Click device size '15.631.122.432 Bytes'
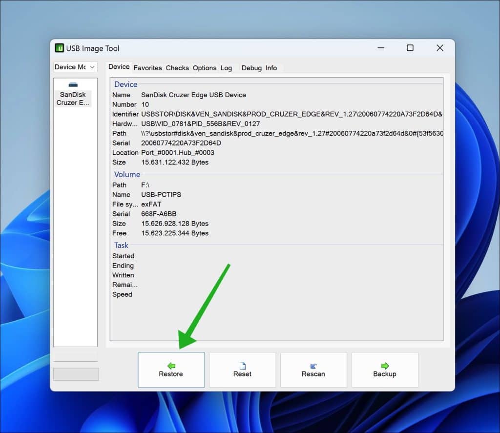Screen dimensions: 500x433 point(175,162)
